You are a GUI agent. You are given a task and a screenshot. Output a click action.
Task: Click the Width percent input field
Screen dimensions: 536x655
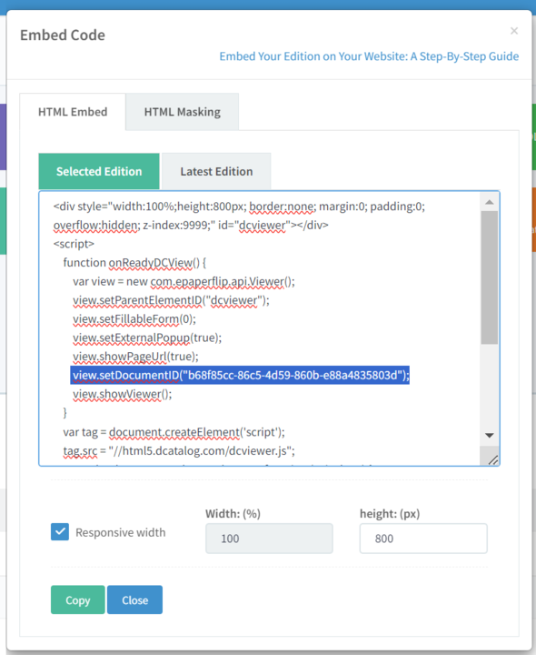coord(269,539)
